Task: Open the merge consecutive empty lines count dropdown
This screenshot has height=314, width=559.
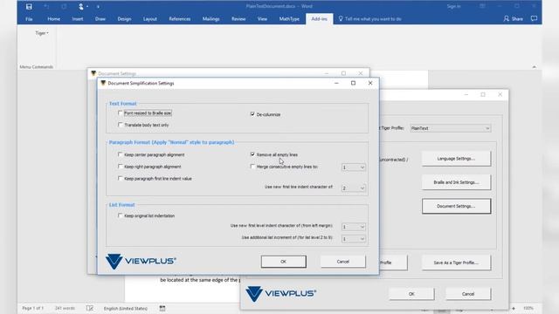Action: coord(353,167)
